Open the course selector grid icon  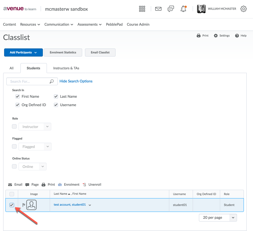(142, 9)
